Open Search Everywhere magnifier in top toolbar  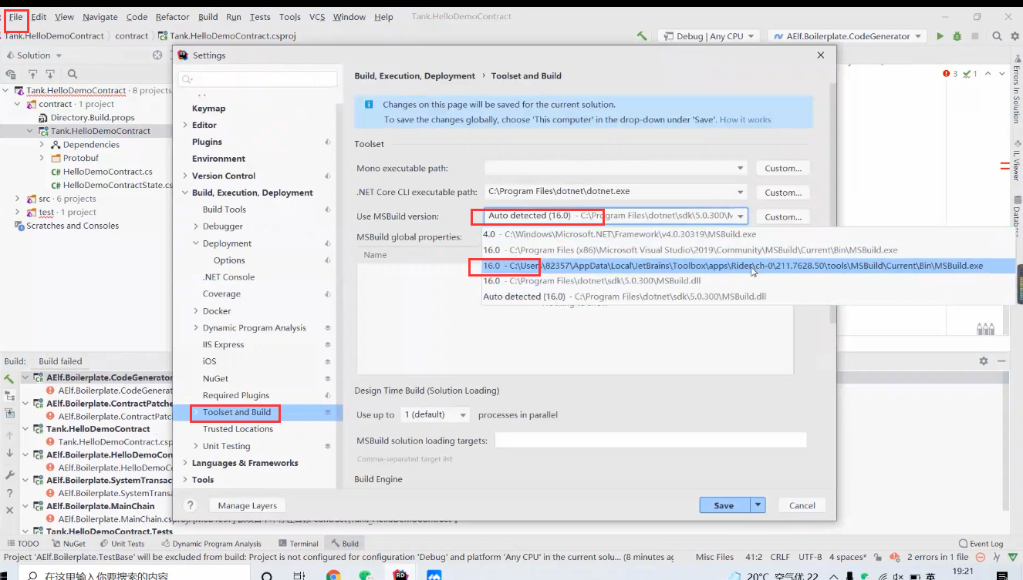[x=997, y=36]
